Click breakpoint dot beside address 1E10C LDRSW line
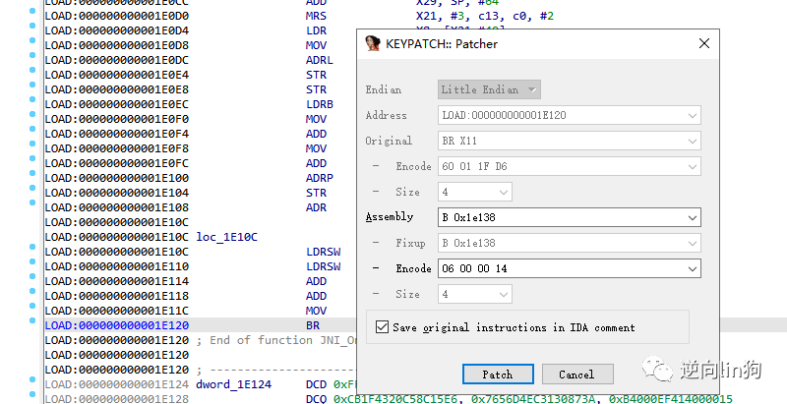 [33, 251]
